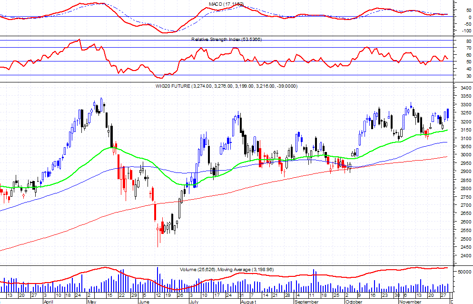The image size is (473, 304).
Task: Click the 2850 price axis value
Action: [466, 181]
